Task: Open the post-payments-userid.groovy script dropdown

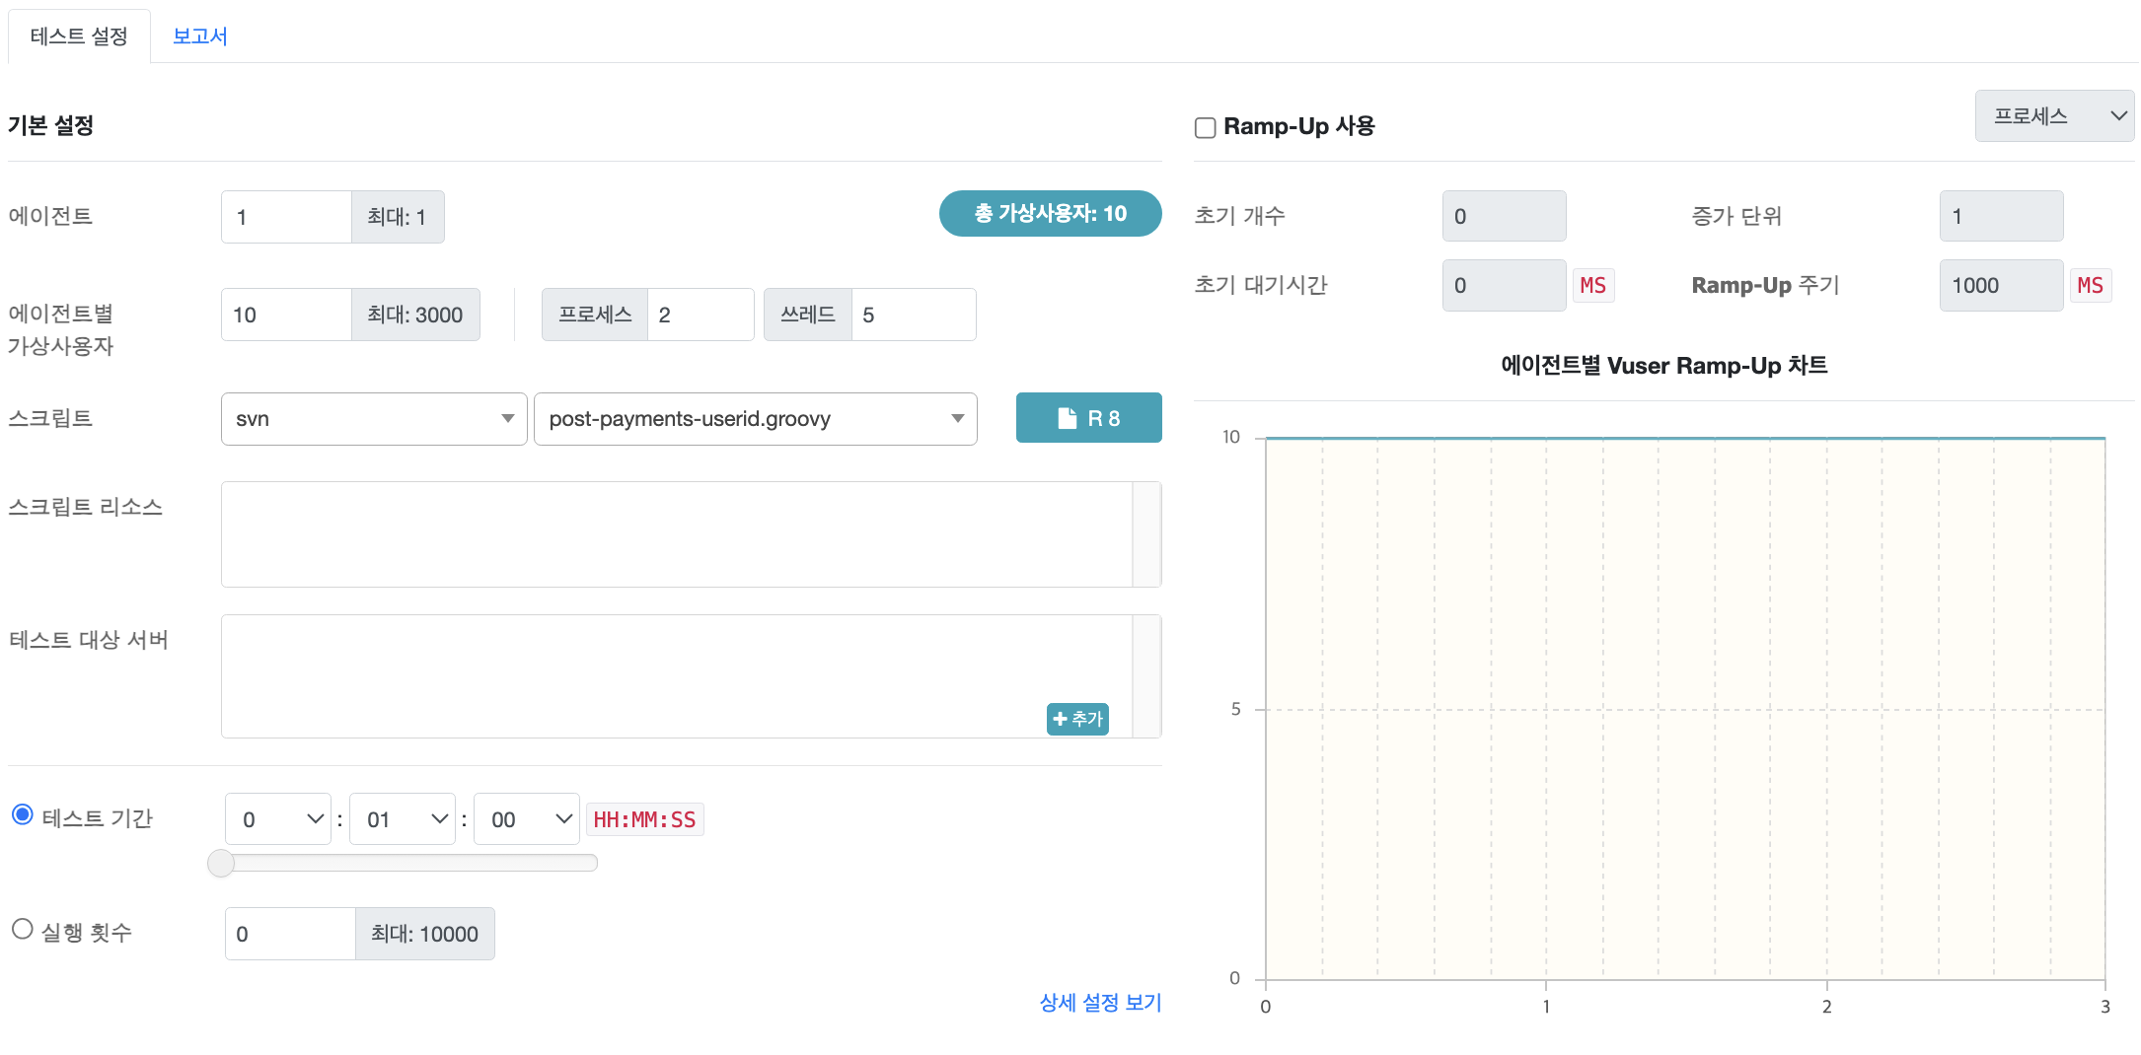Action: (x=755, y=418)
